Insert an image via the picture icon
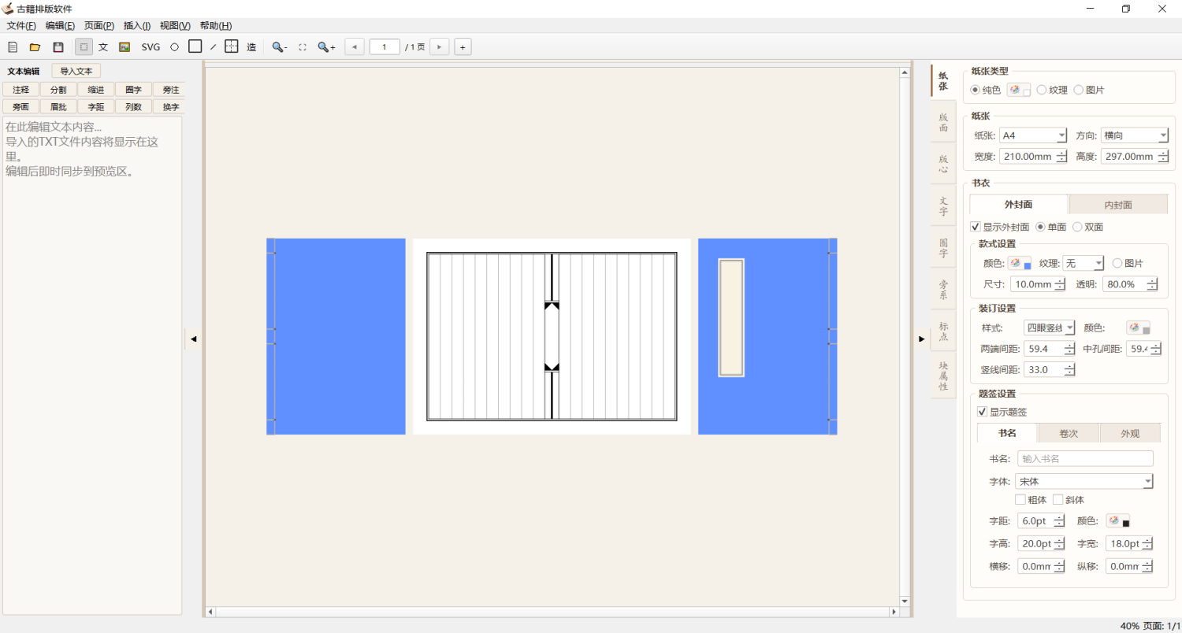The height and width of the screenshot is (633, 1182). (125, 47)
